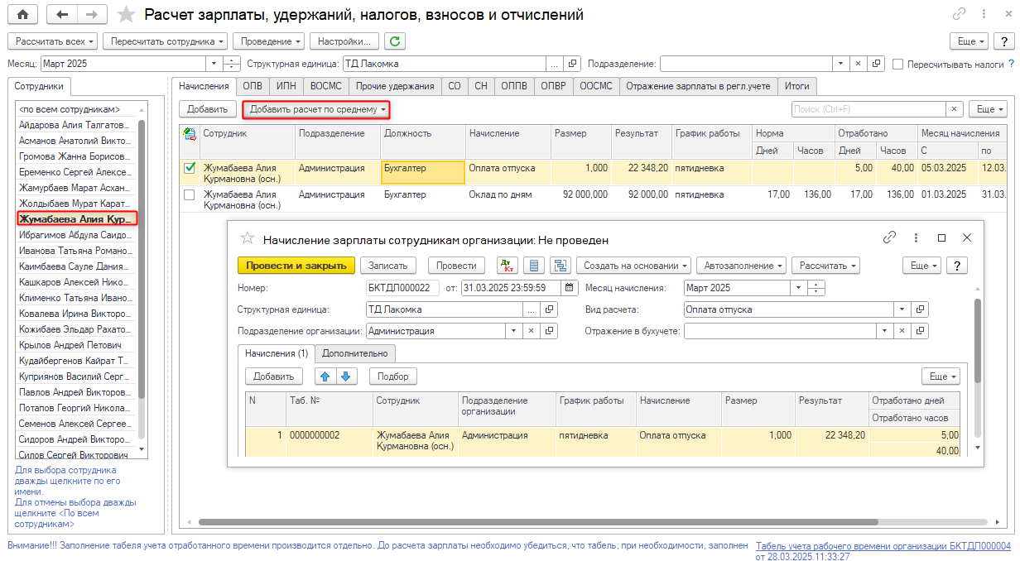Move row up with blue arrow
Viewport: 1020px width, 561px height.
[x=325, y=376]
